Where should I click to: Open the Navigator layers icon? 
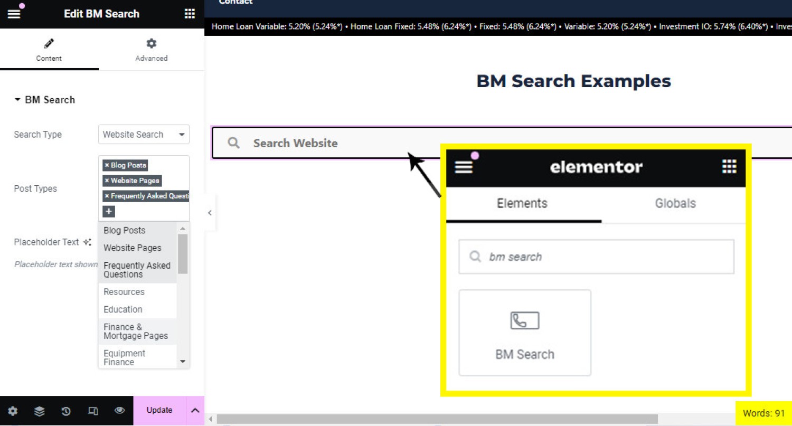[x=40, y=411]
